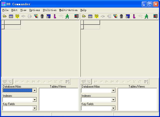Open the Utilities menu
This screenshot has width=160, height=117.
pos(49,10)
